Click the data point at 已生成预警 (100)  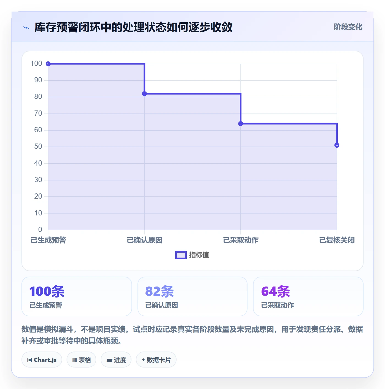pos(48,64)
